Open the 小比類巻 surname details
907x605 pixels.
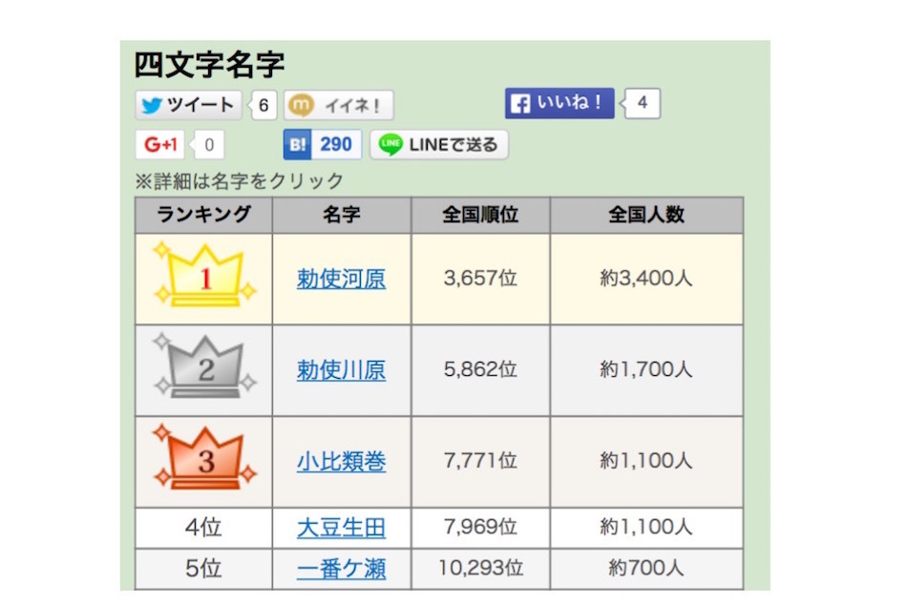coord(341,462)
